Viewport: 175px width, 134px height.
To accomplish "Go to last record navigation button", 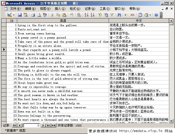I will pos(48,126).
